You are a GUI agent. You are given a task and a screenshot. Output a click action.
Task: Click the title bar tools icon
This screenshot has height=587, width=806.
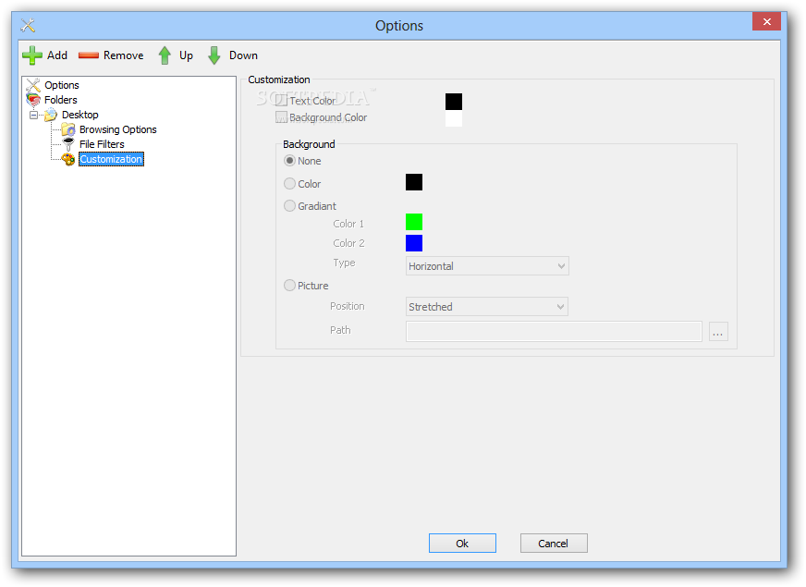pos(28,25)
